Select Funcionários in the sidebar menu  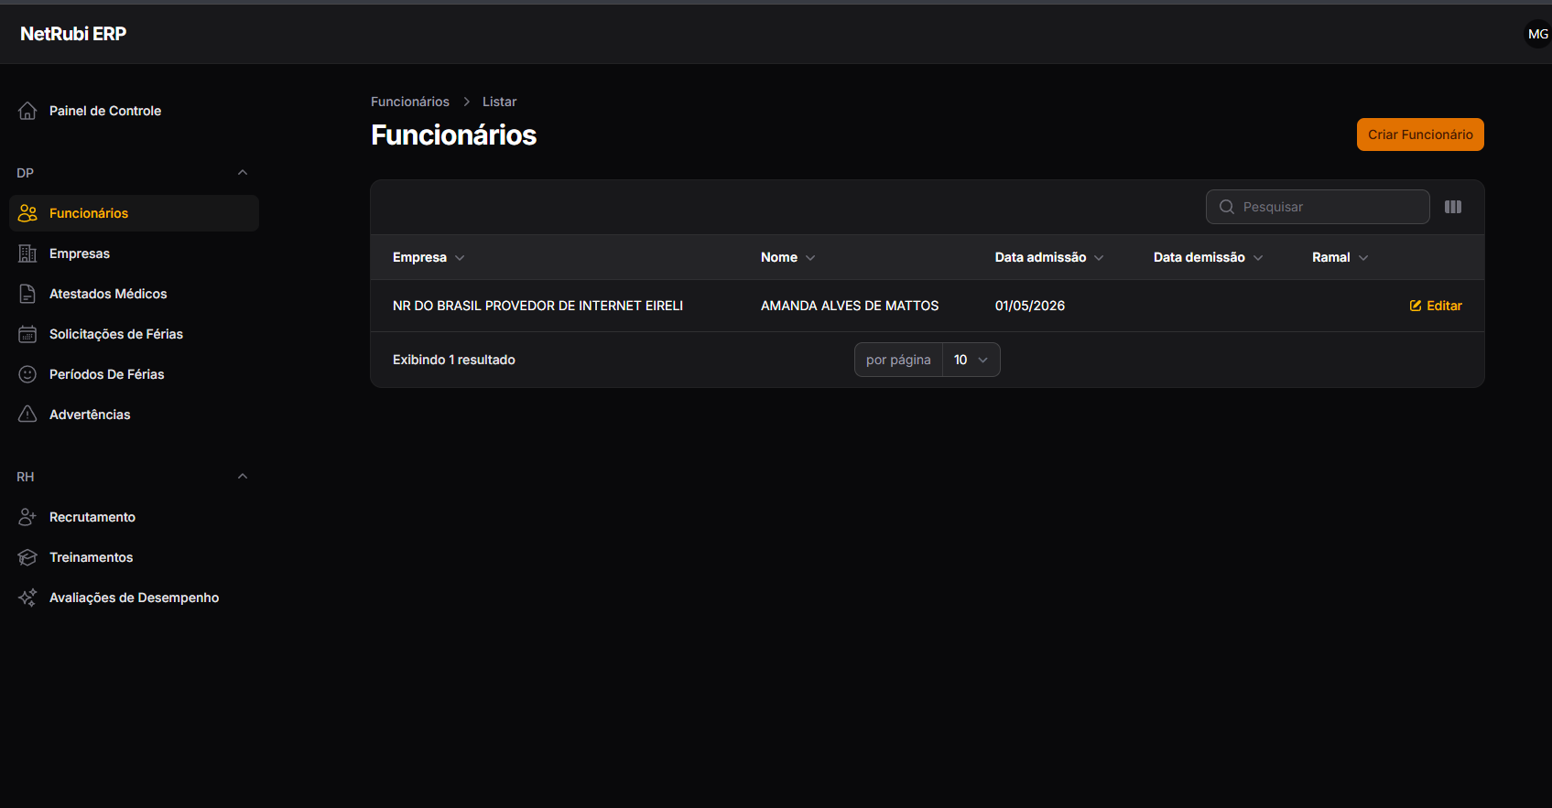[134, 213]
